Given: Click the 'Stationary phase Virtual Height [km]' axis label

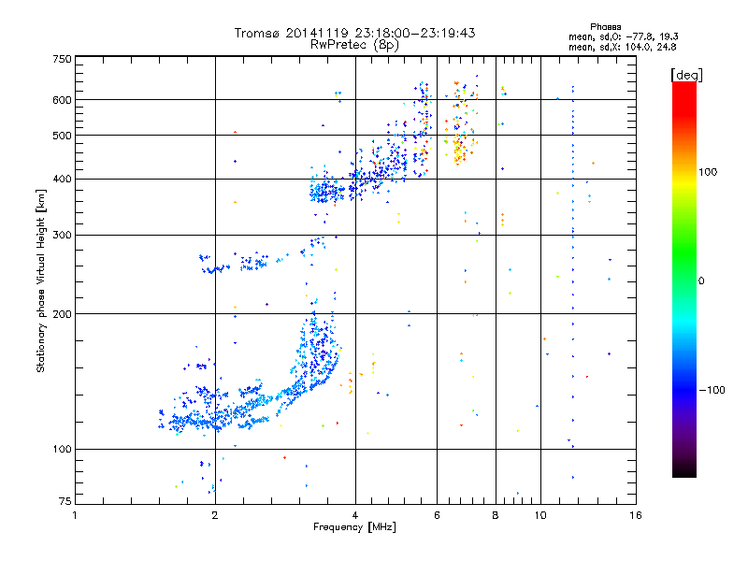Looking at the screenshot, I should tap(41, 280).
